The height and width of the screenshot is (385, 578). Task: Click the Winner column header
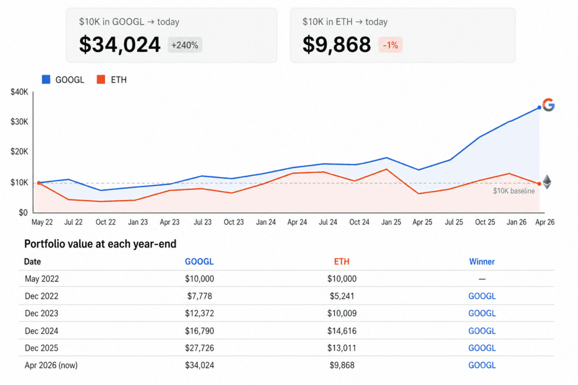pyautogui.click(x=482, y=262)
